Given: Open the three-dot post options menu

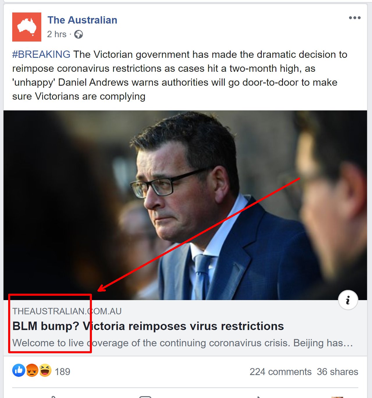Looking at the screenshot, I should [x=355, y=18].
